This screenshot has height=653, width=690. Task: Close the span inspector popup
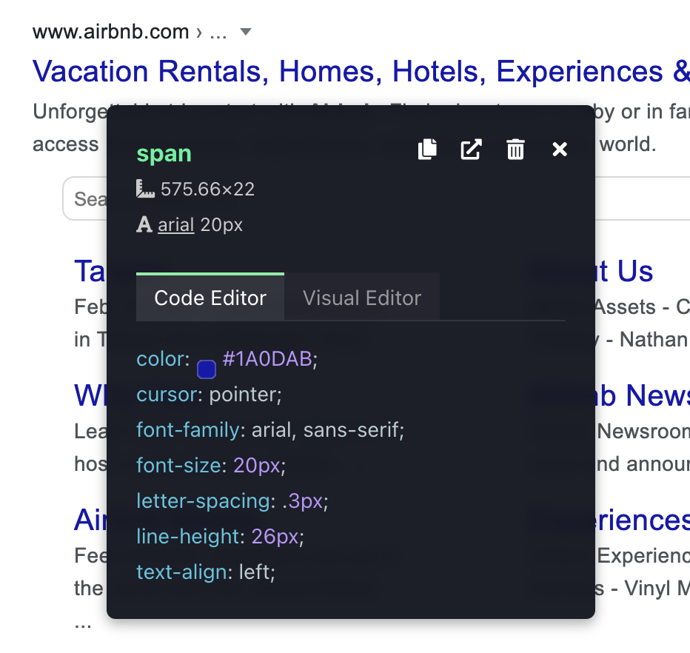coord(560,149)
